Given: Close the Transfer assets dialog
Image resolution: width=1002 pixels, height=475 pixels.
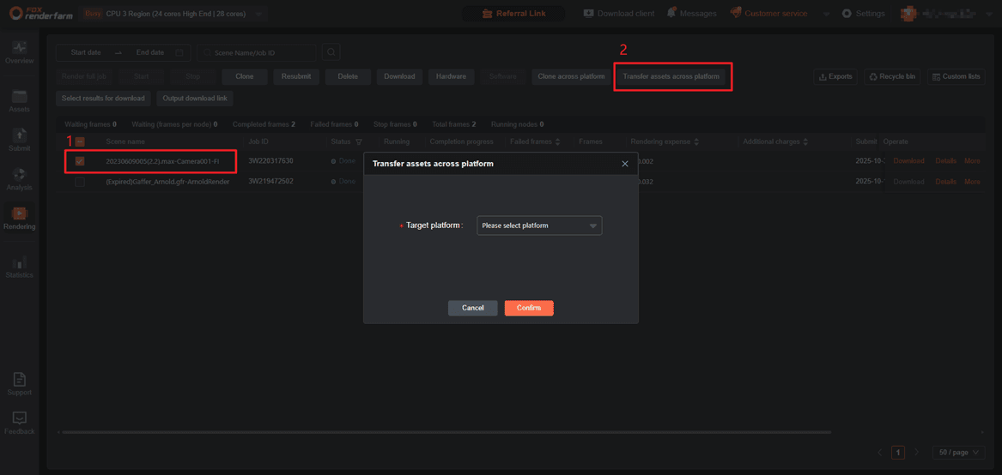Looking at the screenshot, I should point(624,164).
